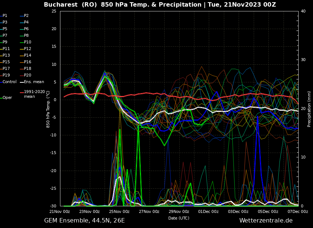Click the red line swatch beside 1991-2020 mean
313x228 pixels.
22,92
